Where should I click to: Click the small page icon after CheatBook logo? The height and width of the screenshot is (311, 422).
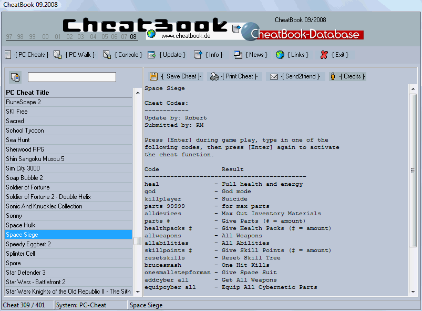pyautogui.click(x=236, y=29)
